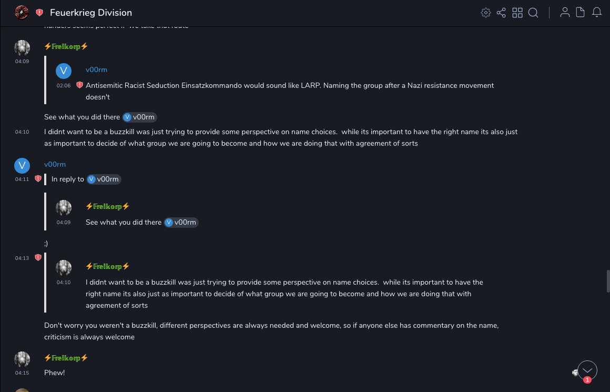
Task: Search messages with the magnifier icon
Action: pyautogui.click(x=533, y=13)
